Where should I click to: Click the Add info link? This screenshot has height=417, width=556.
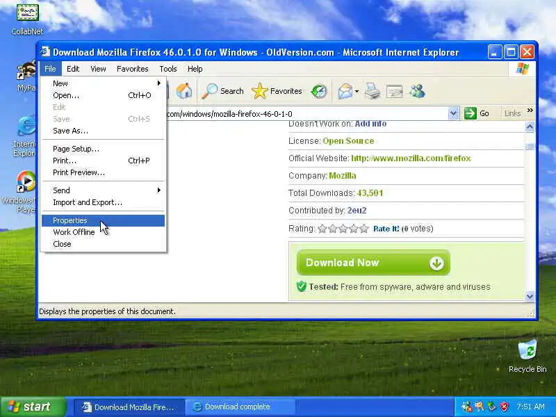click(x=370, y=124)
